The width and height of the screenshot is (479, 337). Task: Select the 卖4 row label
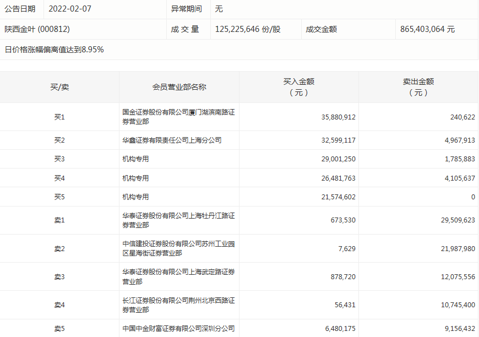point(59,305)
